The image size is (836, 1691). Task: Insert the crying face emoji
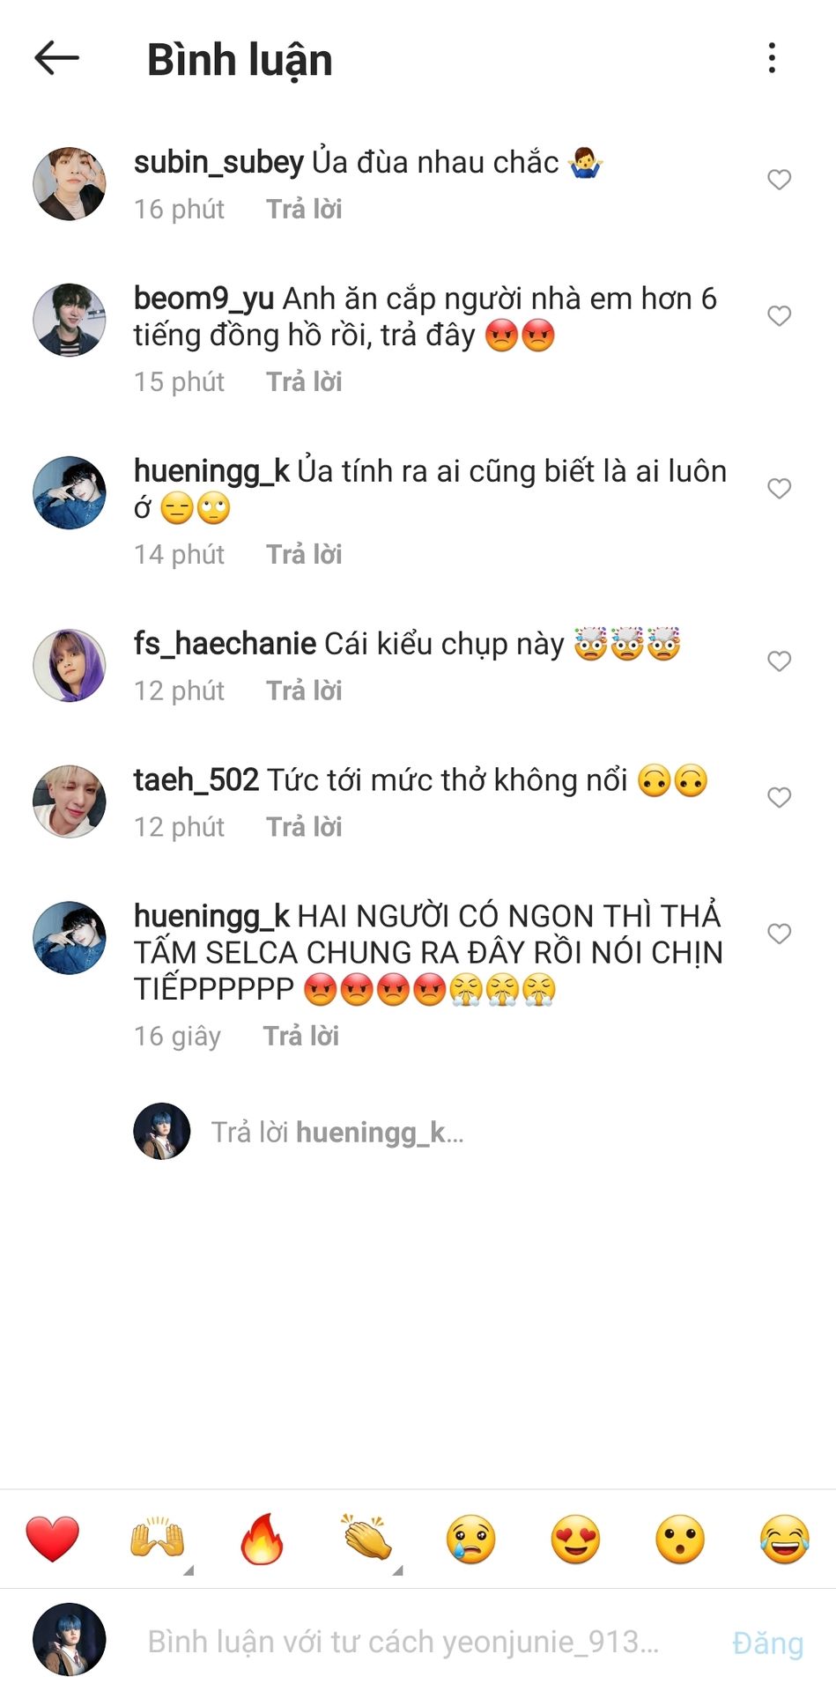471,1539
